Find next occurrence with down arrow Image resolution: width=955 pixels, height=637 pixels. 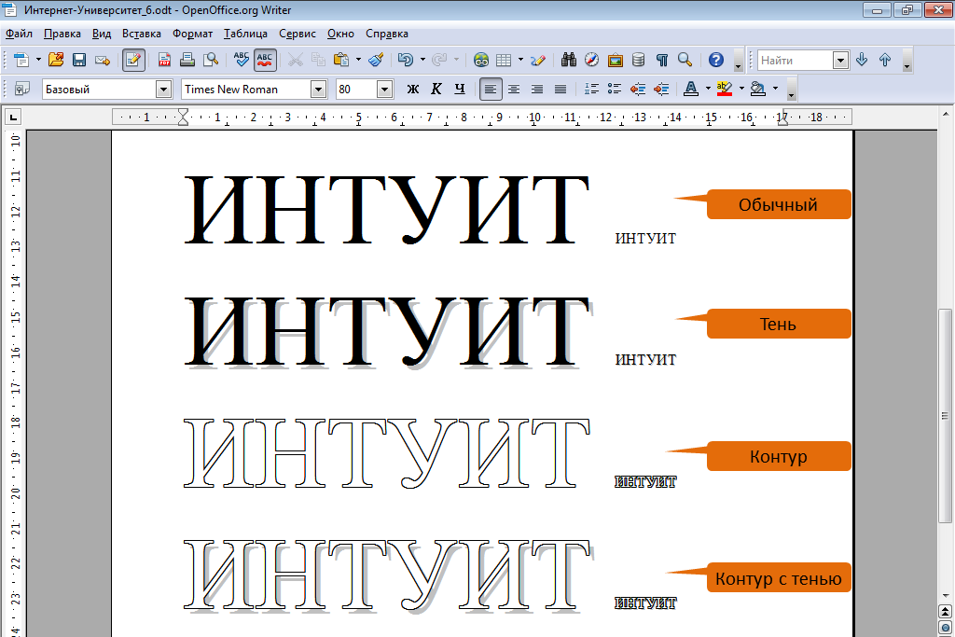[862, 60]
